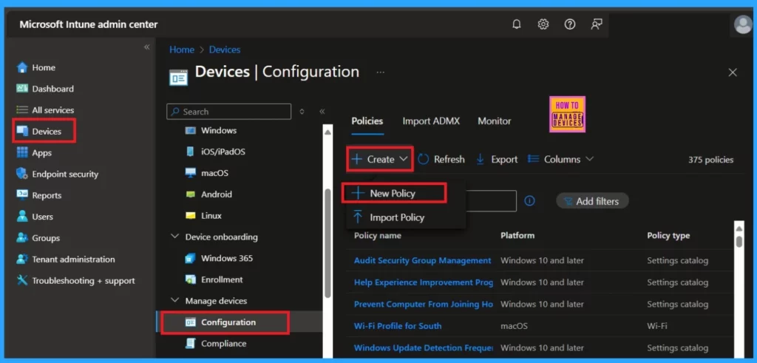This screenshot has height=363, width=757.
Task: Open the Audit Security Group Management policy
Action: tap(422, 261)
